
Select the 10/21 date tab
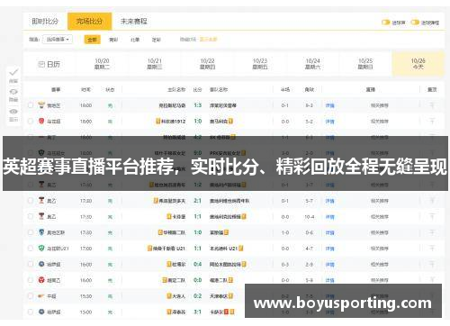point(155,64)
